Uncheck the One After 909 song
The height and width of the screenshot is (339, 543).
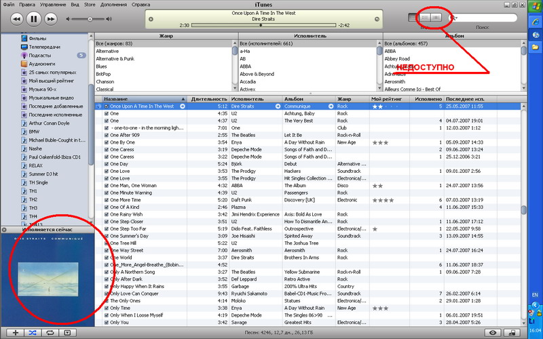click(x=107, y=135)
